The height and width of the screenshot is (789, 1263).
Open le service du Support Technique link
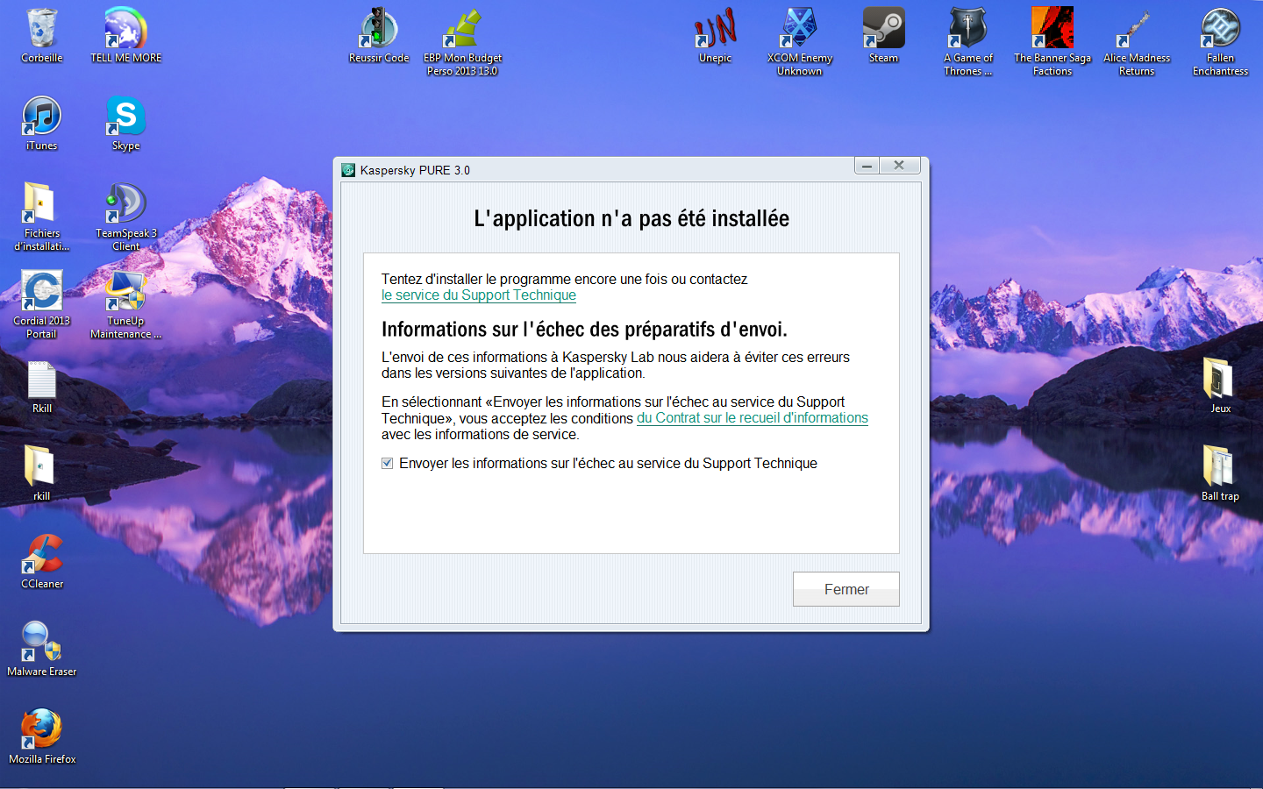point(479,295)
